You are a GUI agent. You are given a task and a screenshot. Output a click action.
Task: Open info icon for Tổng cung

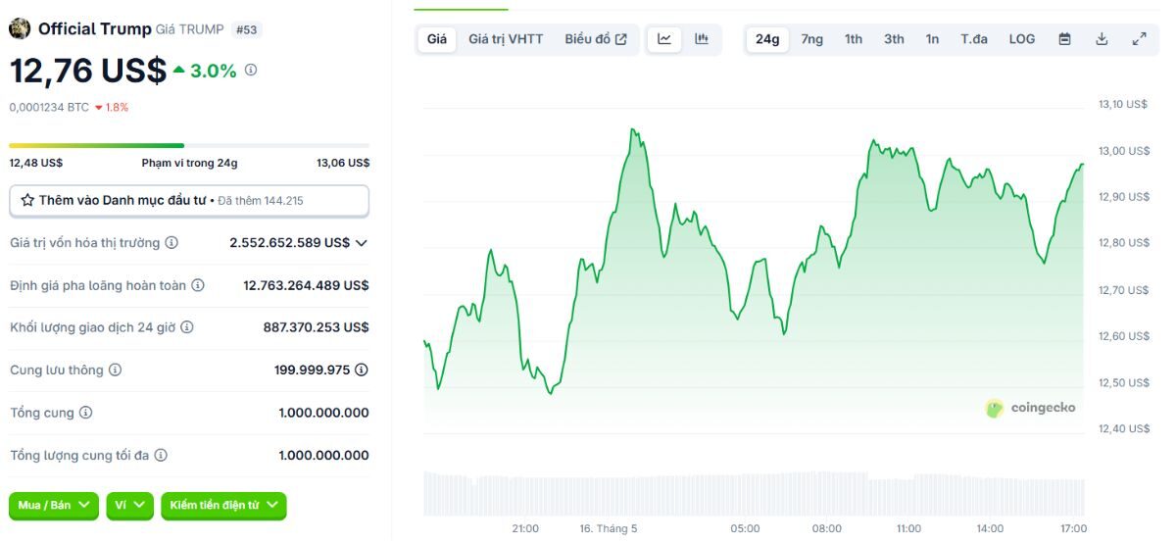[85, 413]
